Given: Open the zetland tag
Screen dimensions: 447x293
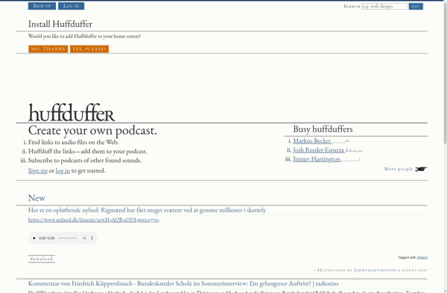Looking at the screenshot, I should 422,257.
